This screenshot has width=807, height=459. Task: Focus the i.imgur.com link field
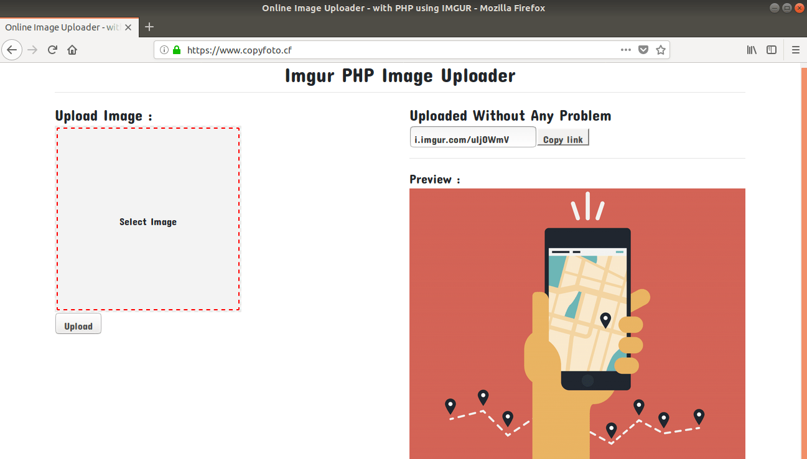coord(473,137)
